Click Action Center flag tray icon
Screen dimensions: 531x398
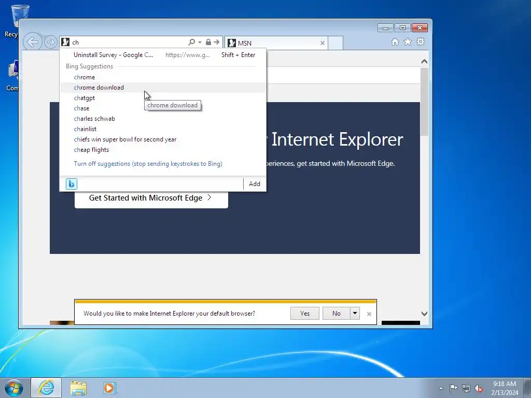pyautogui.click(x=453, y=388)
